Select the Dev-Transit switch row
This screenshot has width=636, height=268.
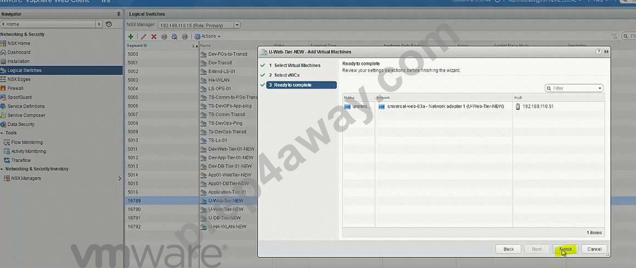pos(220,63)
